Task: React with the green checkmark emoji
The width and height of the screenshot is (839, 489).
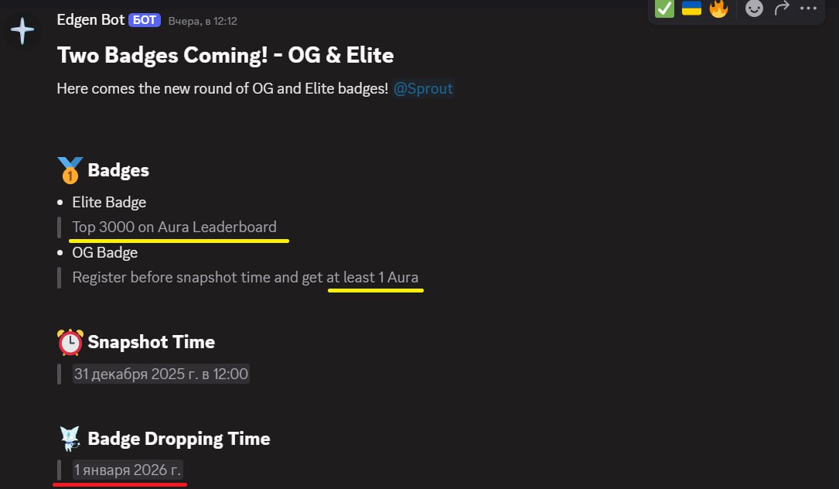Action: 664,9
